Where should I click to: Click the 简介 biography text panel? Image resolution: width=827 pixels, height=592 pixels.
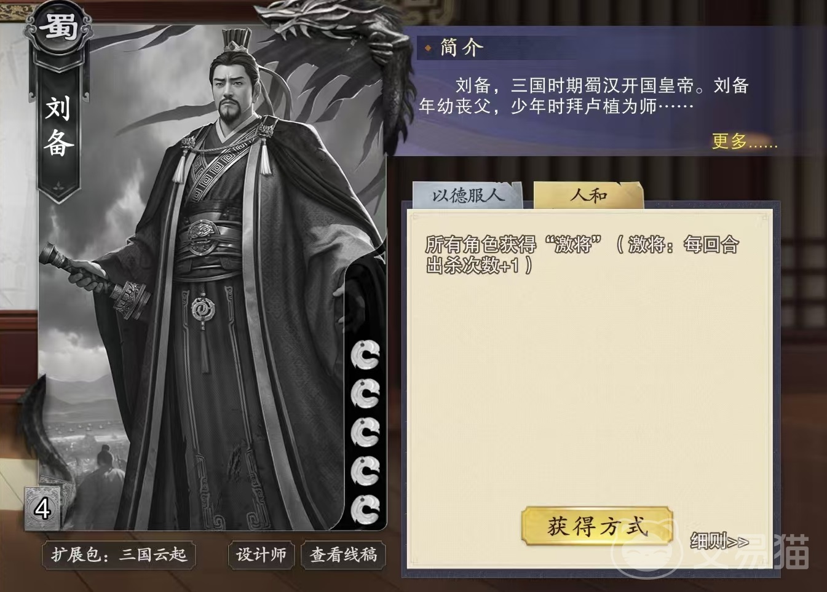(583, 96)
